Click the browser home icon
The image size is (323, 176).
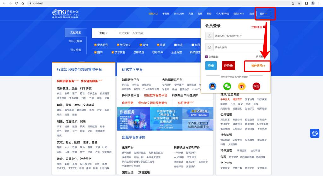pos(23,3)
